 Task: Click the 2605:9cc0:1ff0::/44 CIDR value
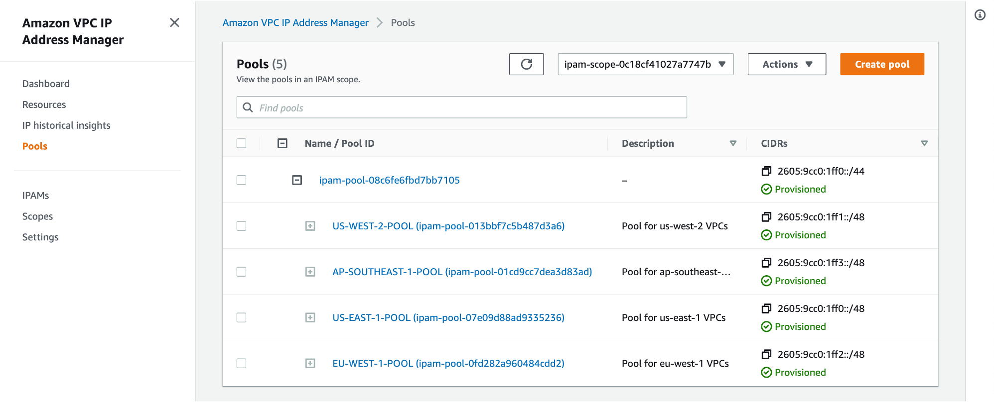click(x=821, y=171)
